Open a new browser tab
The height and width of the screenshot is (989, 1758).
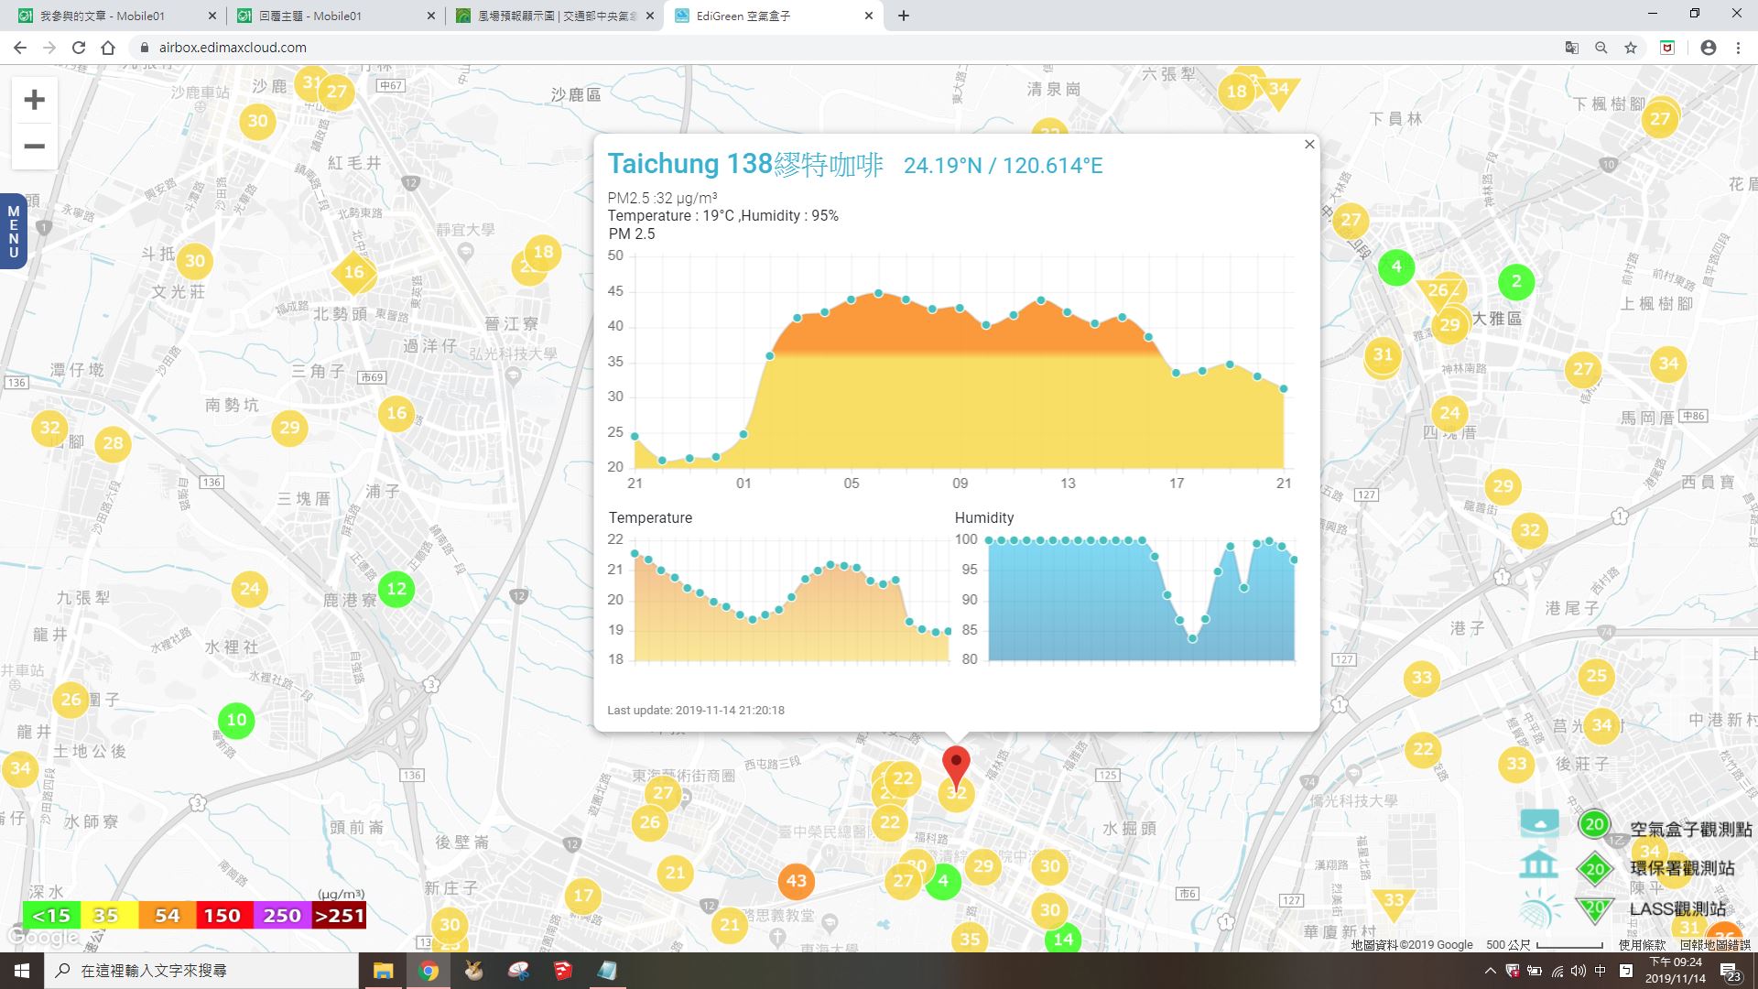coord(904,16)
